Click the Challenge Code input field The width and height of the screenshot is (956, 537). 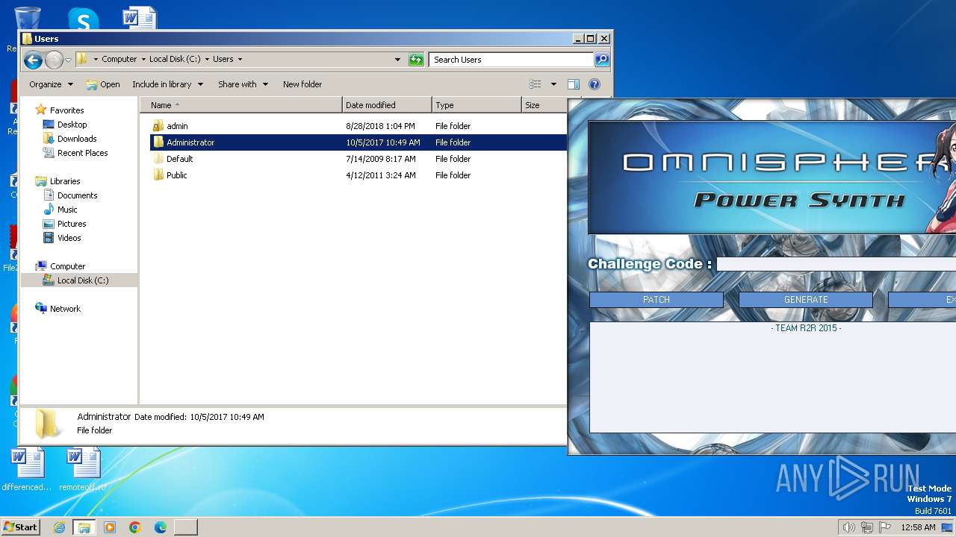tap(836, 264)
